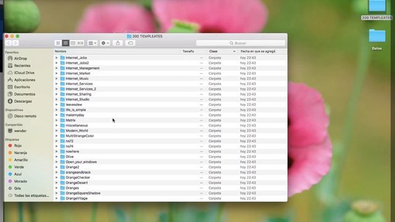395x222 pixels.
Task: Switch Finder to icon view
Action: point(58,43)
